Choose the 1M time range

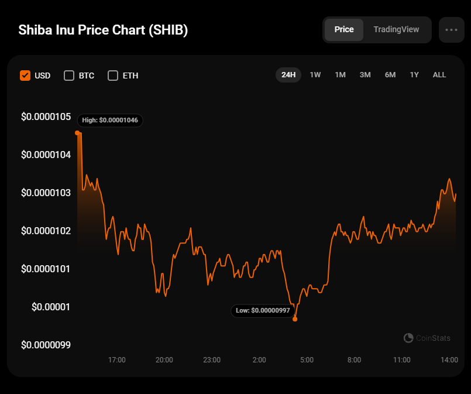click(340, 75)
